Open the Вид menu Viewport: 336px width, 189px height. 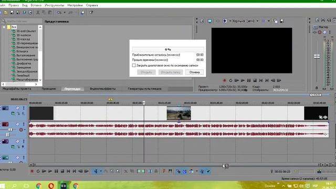pos(25,5)
